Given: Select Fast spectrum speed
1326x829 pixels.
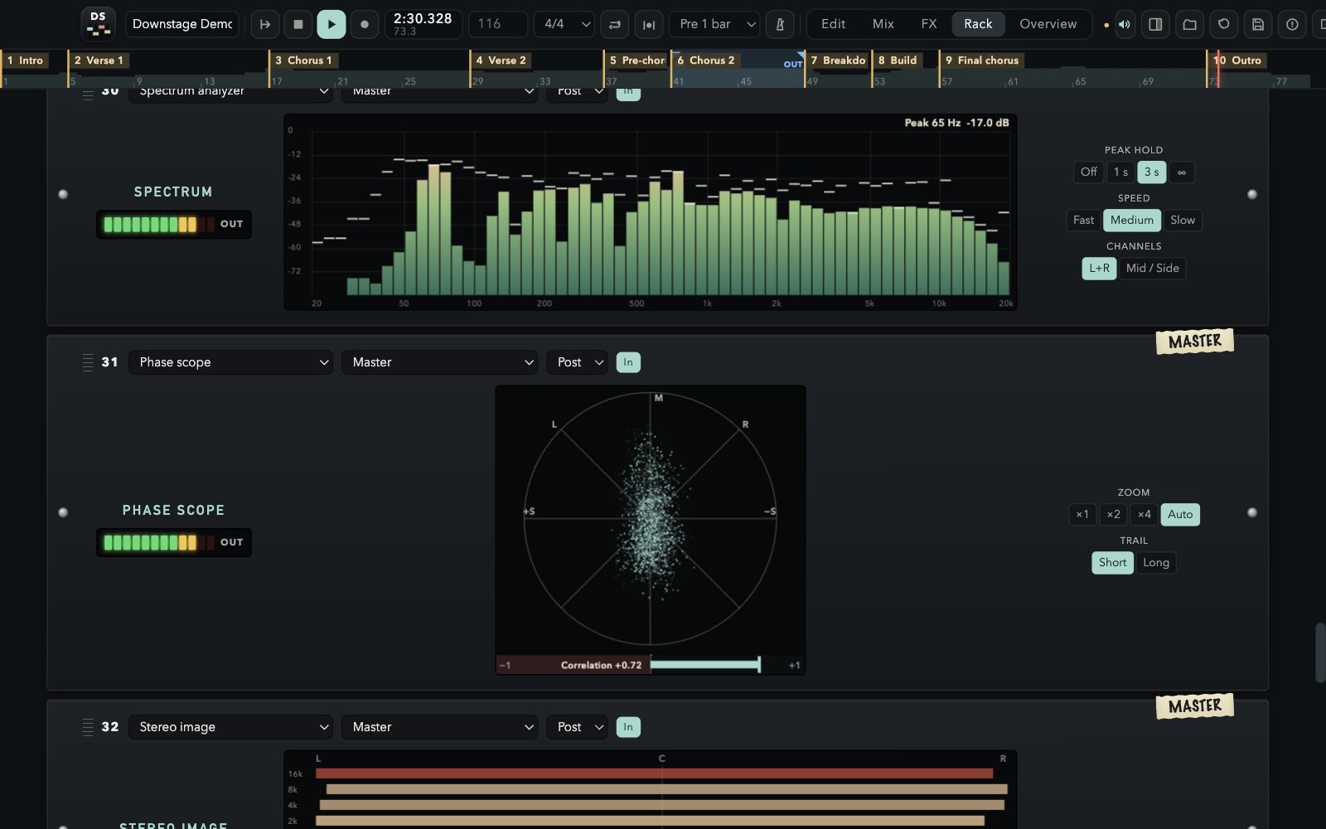Looking at the screenshot, I should [x=1083, y=221].
